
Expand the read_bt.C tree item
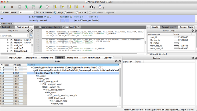[8, 45]
